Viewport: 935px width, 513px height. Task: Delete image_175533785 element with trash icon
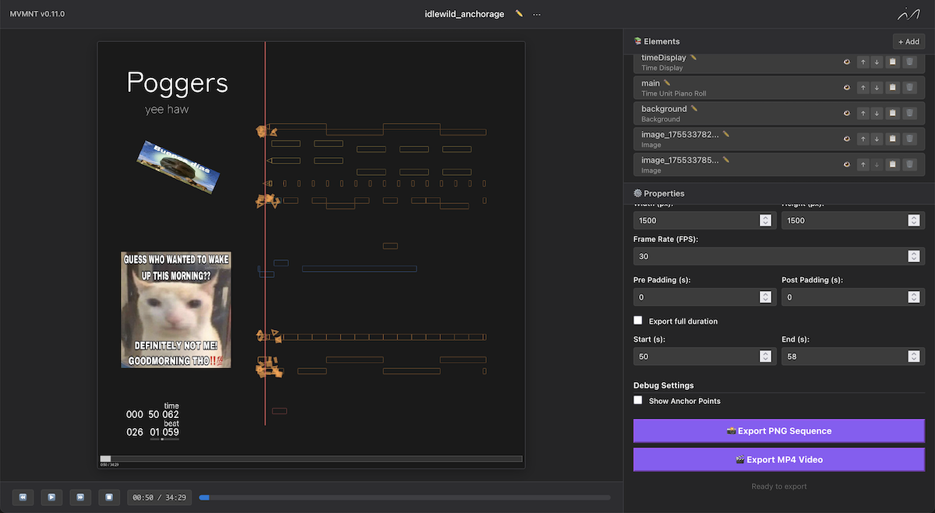[x=909, y=164]
